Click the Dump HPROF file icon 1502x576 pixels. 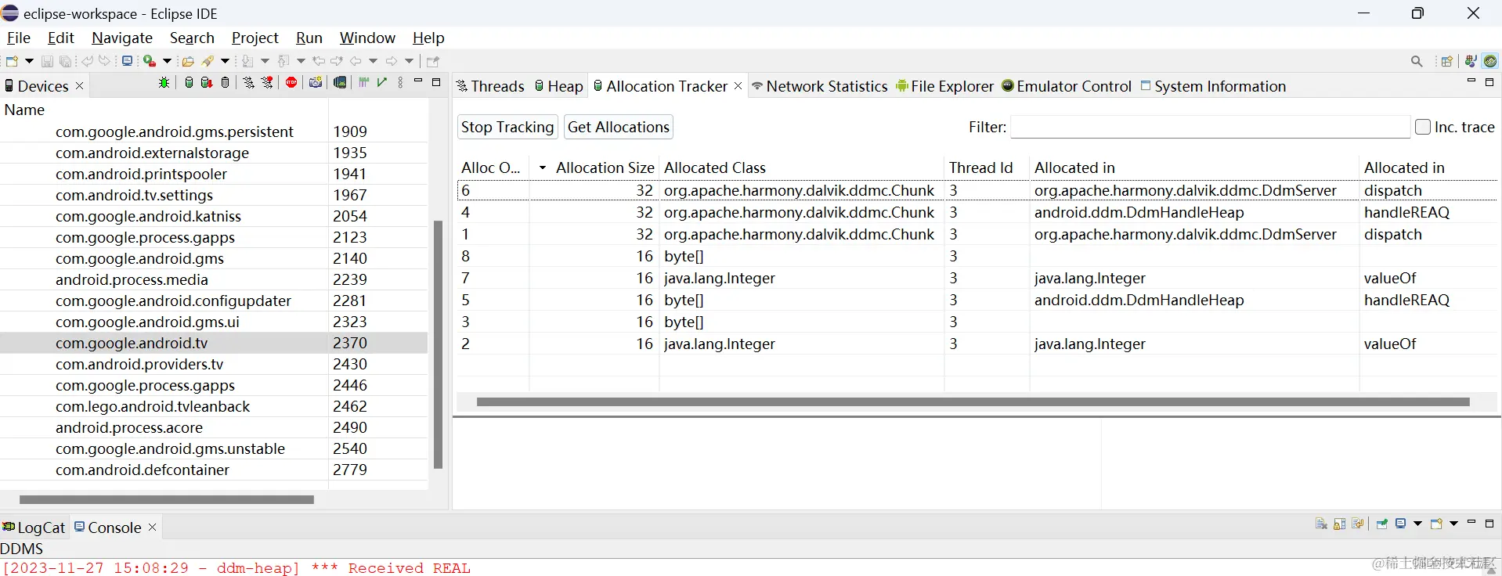tap(207, 82)
